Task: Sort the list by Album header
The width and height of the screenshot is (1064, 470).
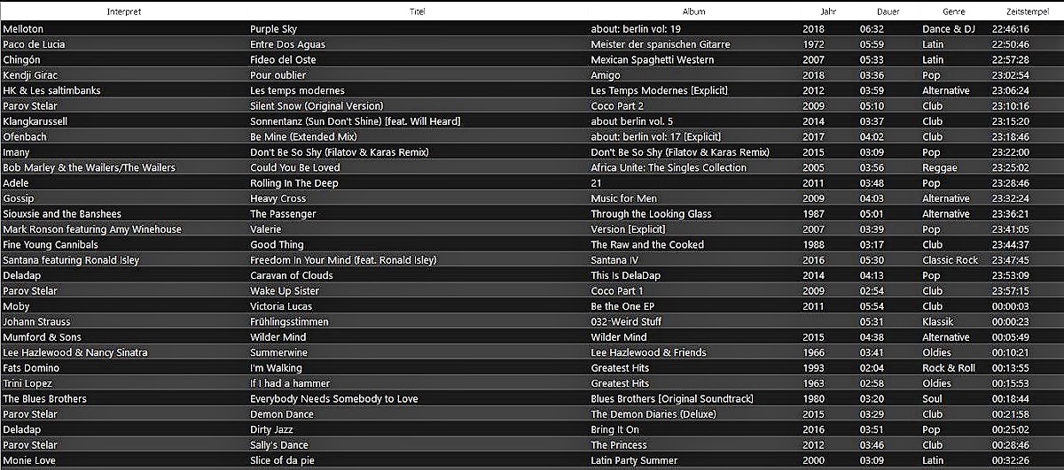Action: click(693, 12)
